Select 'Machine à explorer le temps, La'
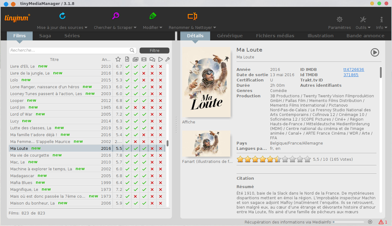The height and width of the screenshot is (226, 392). (87, 169)
